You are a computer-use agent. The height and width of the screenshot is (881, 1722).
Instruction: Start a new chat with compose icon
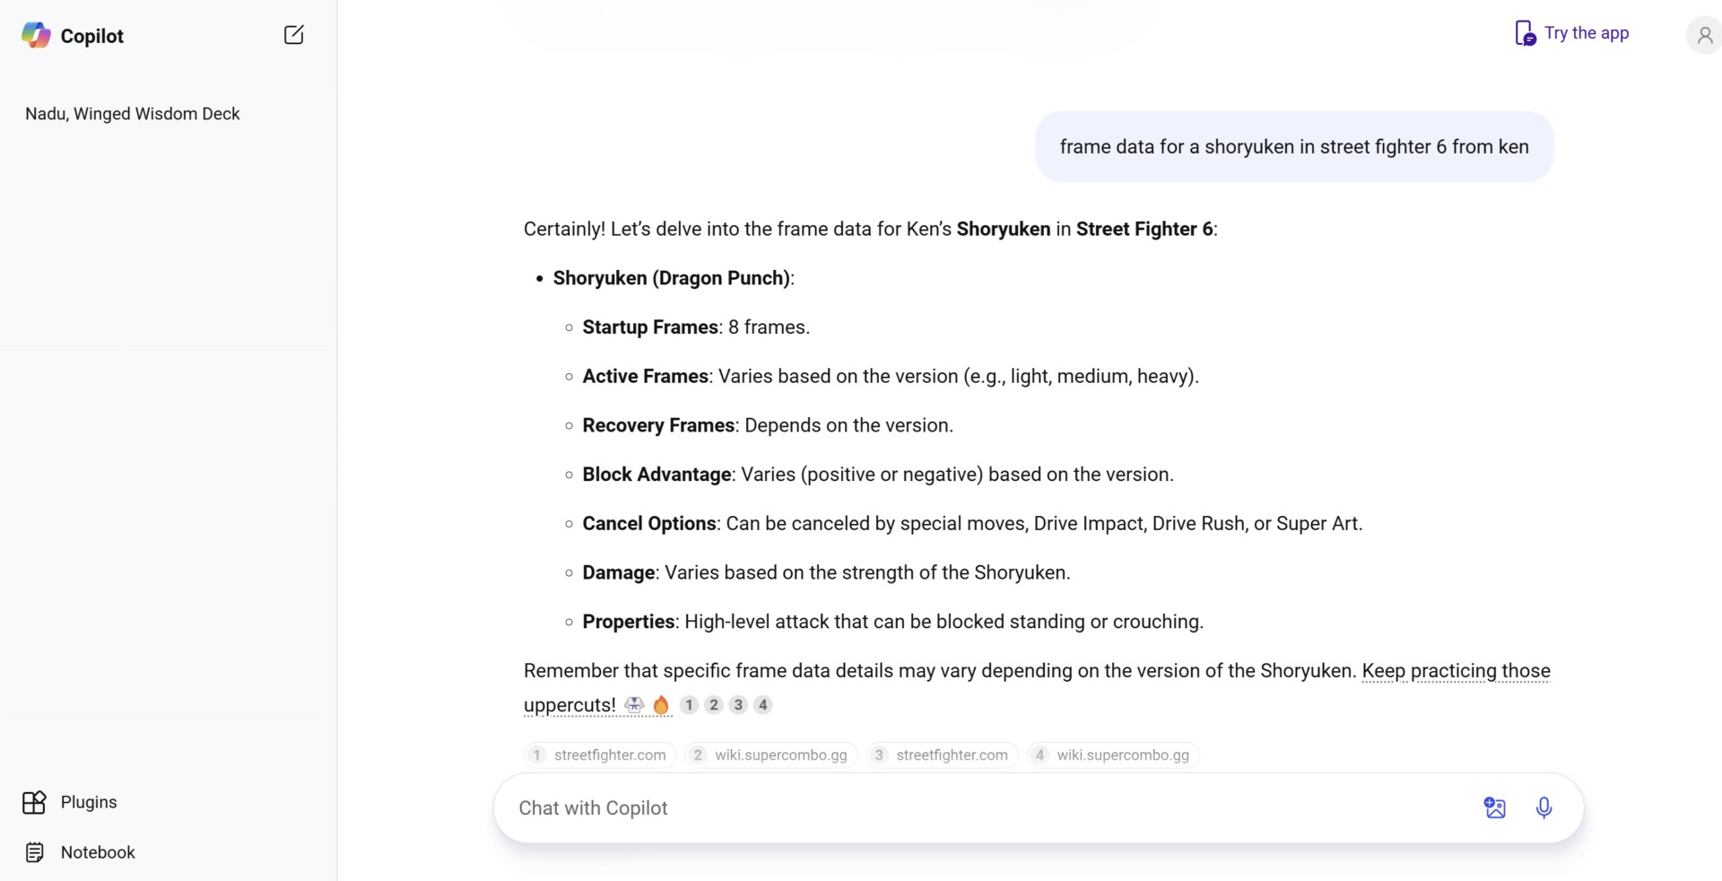pyautogui.click(x=294, y=35)
